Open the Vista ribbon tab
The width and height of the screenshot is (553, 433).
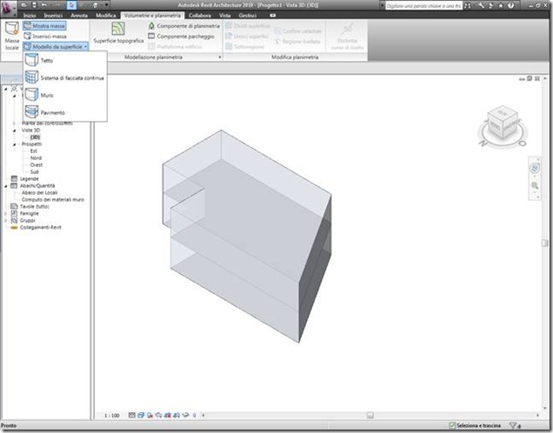[224, 16]
